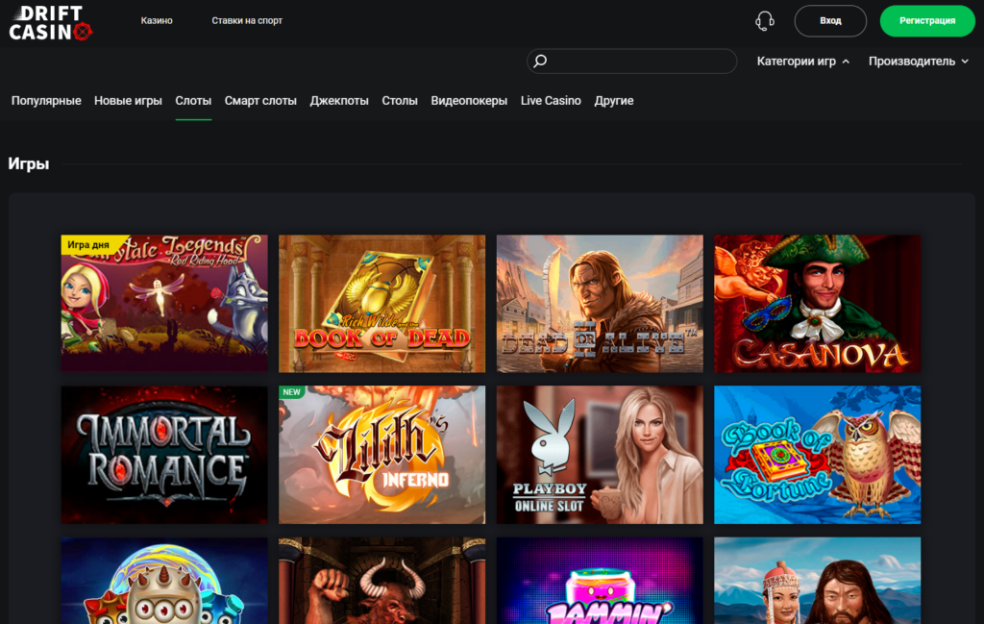Expand the Категории игр dropdown
984x624 pixels.
803,62
